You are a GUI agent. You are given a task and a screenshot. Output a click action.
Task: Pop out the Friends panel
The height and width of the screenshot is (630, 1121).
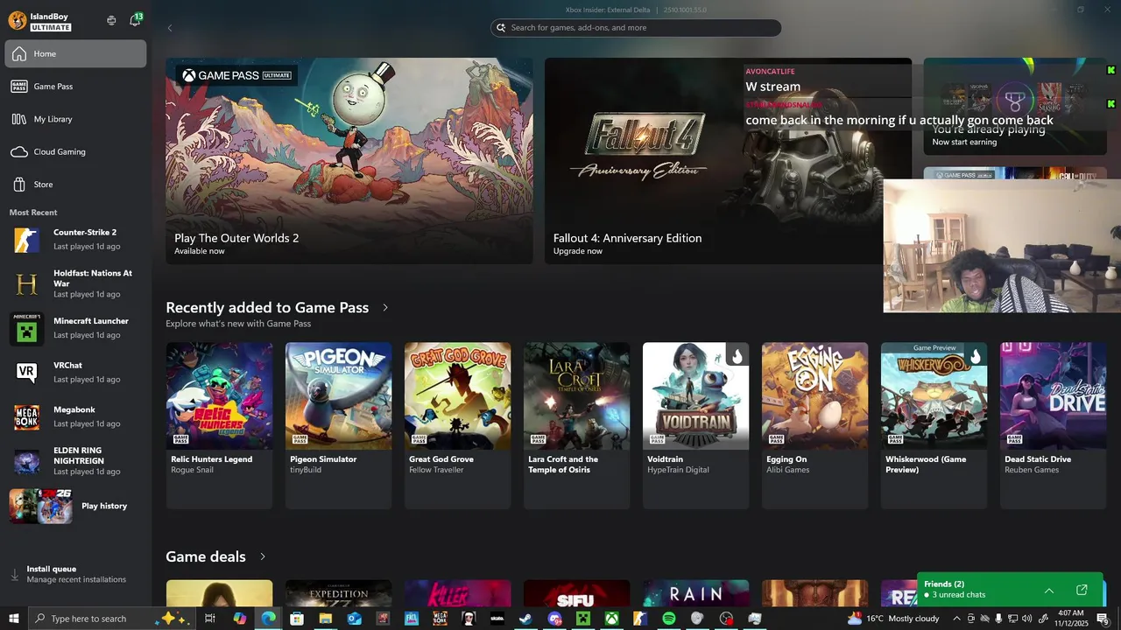pyautogui.click(x=1082, y=591)
